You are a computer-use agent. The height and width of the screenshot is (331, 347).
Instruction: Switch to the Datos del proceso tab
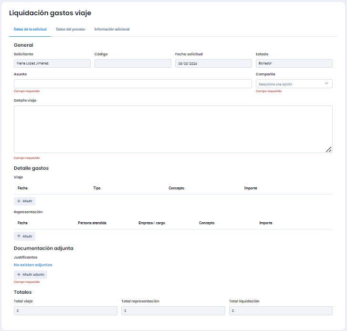tap(70, 30)
